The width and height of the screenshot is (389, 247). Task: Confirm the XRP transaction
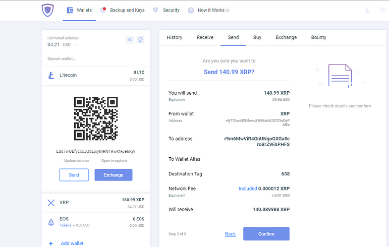(x=266, y=234)
